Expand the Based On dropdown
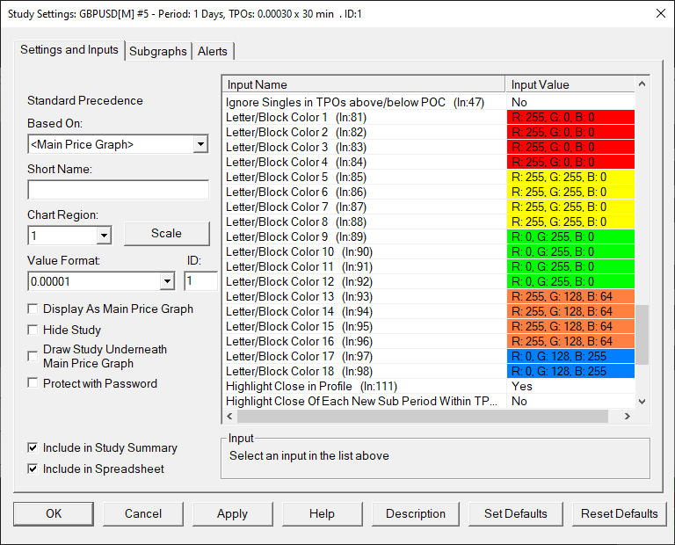 pos(200,144)
